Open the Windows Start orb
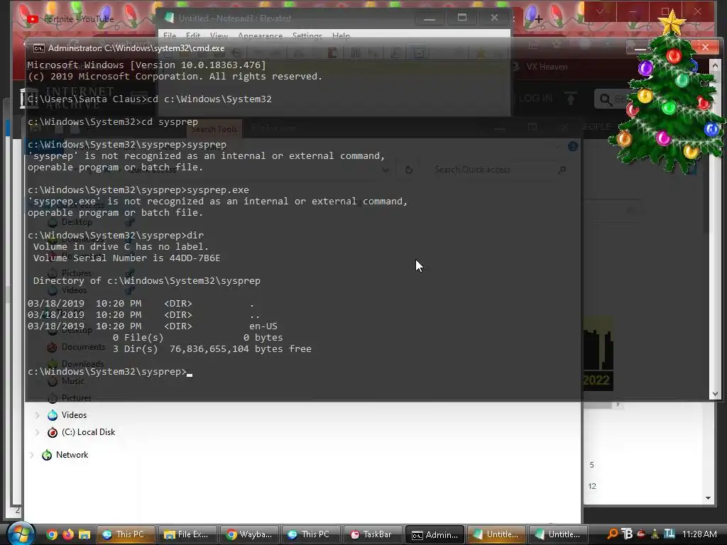Image resolution: width=727 pixels, height=545 pixels. click(x=21, y=534)
